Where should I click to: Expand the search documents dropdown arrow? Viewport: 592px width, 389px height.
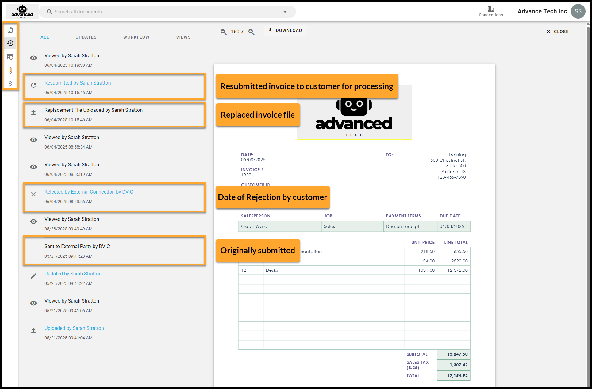[x=285, y=12]
